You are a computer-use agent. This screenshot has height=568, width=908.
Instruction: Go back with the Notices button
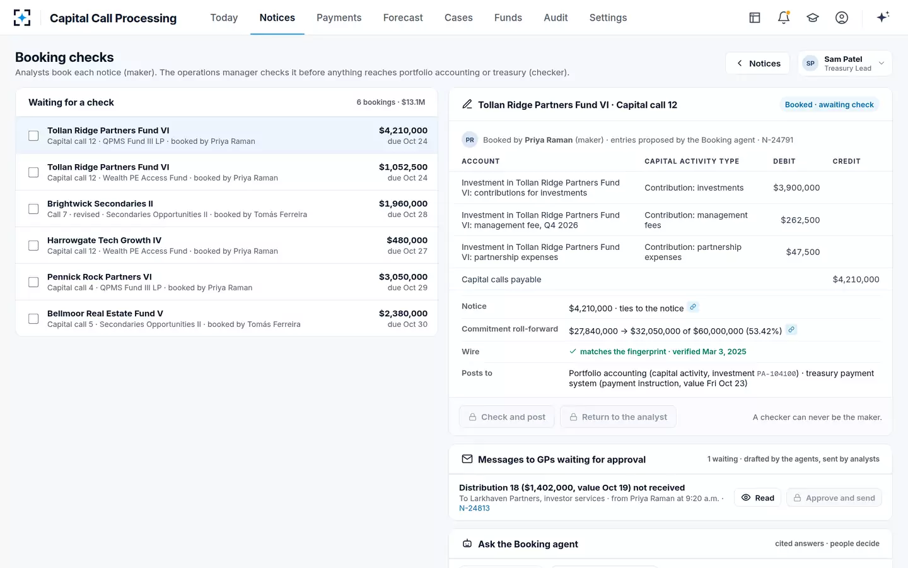click(757, 63)
